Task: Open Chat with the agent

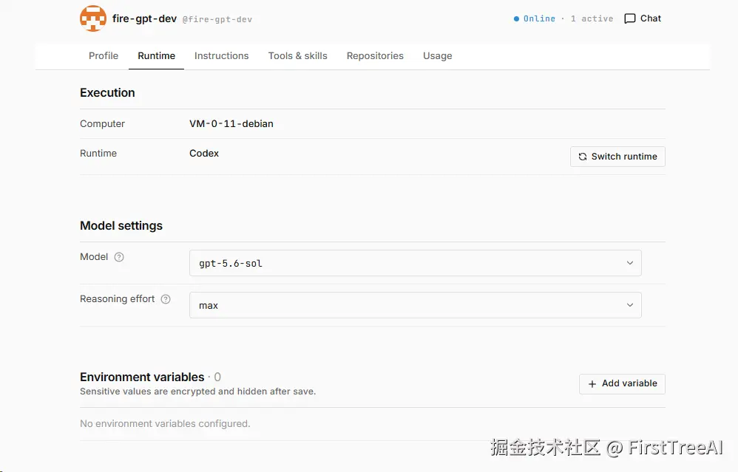Action: (643, 18)
